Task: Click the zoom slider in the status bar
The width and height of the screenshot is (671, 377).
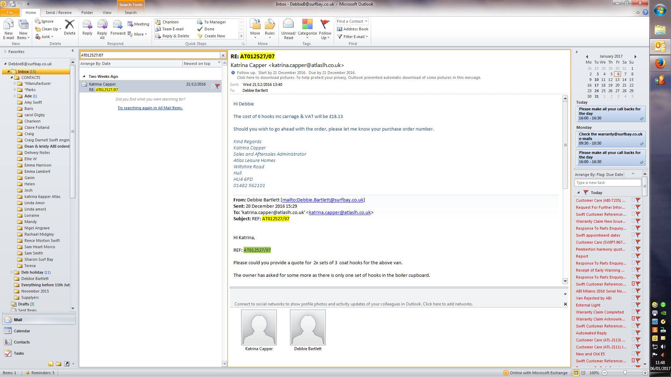Action: click(625, 373)
